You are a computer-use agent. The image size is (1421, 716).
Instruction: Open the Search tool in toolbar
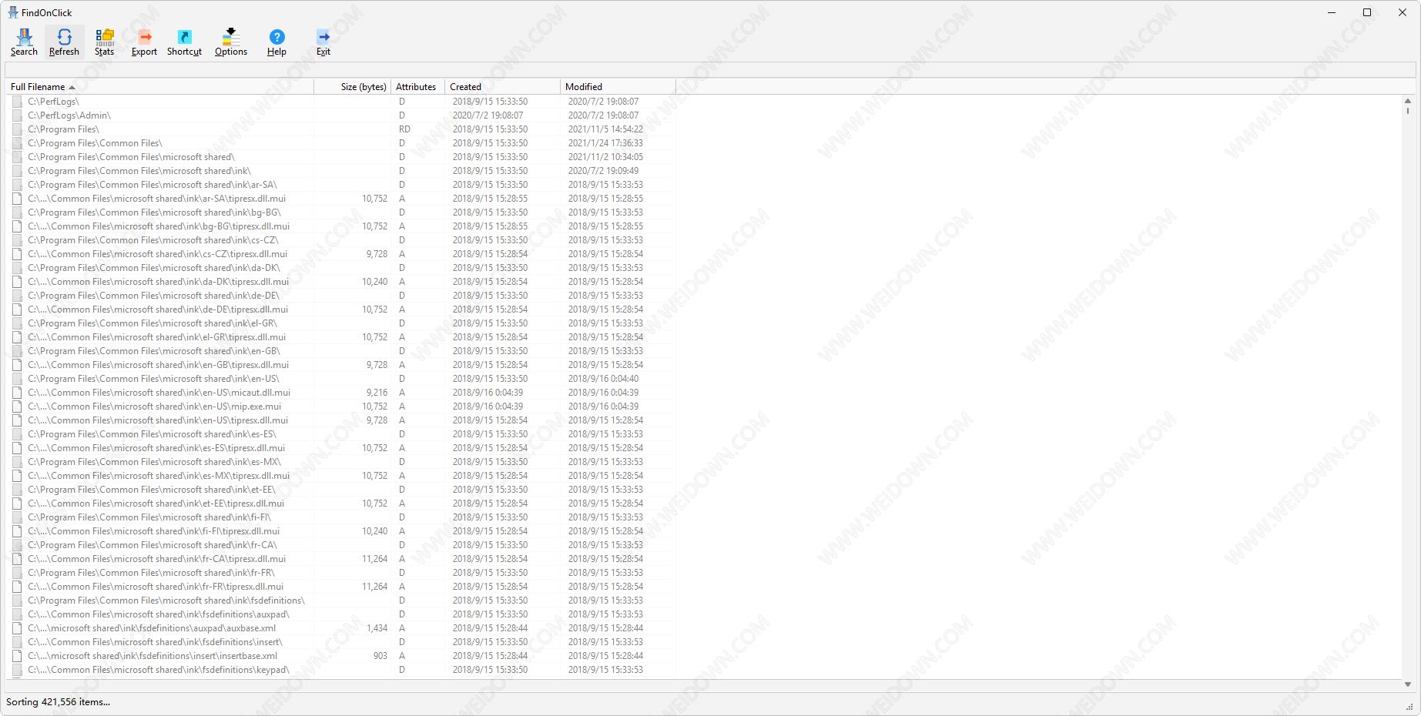click(x=24, y=42)
